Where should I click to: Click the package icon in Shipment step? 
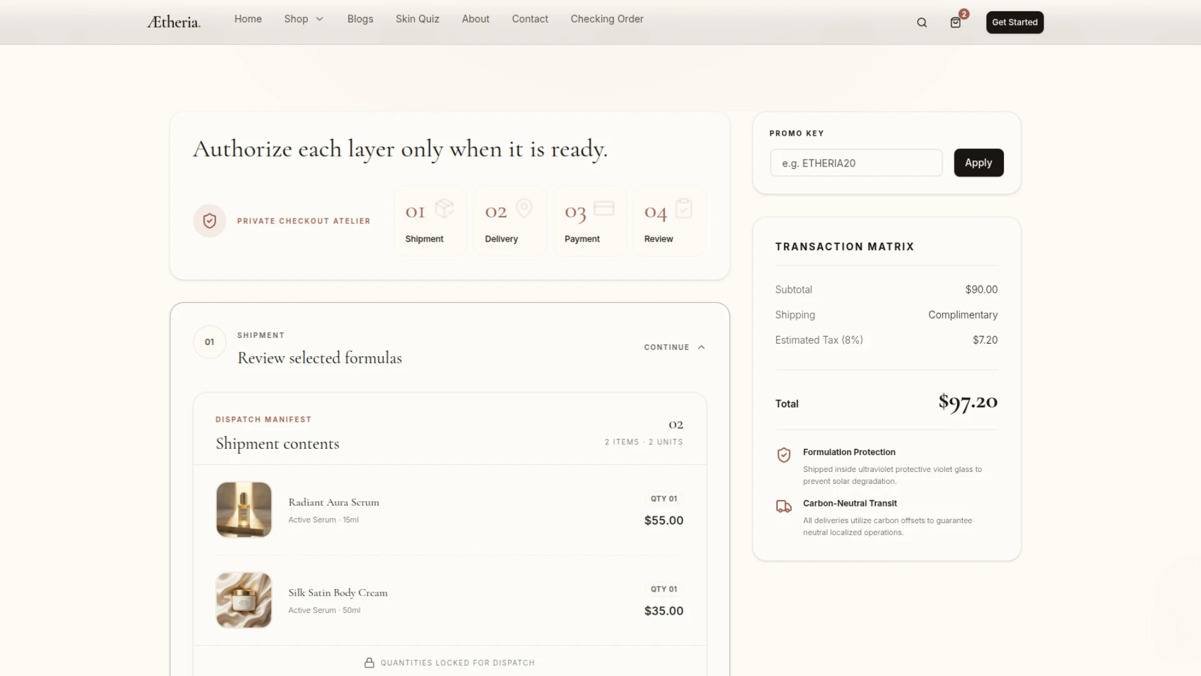[x=444, y=208]
